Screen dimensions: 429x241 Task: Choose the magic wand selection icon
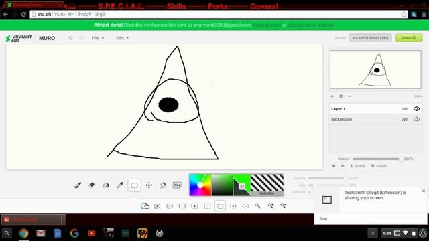coord(258,206)
